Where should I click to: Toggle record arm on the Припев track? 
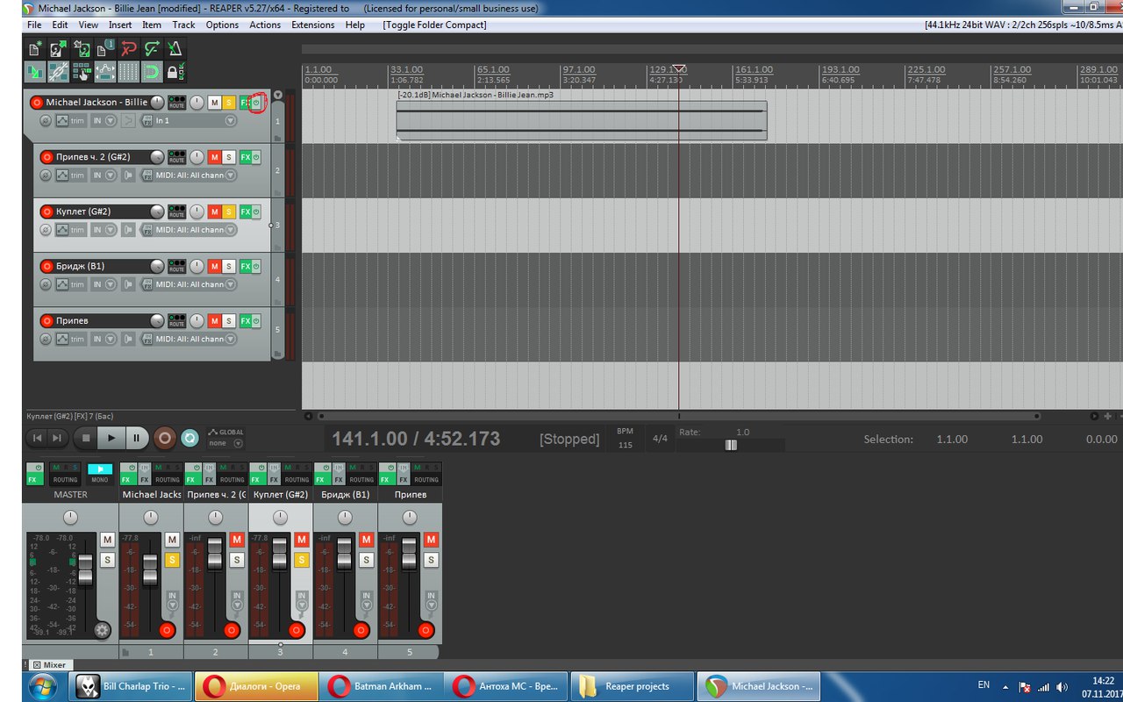pyautogui.click(x=47, y=320)
